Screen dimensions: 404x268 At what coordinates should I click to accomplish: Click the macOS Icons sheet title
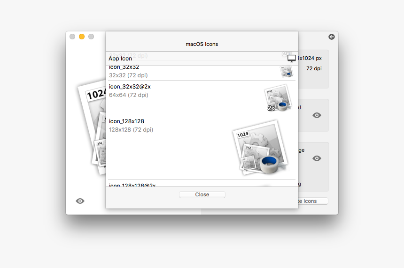pyautogui.click(x=202, y=44)
